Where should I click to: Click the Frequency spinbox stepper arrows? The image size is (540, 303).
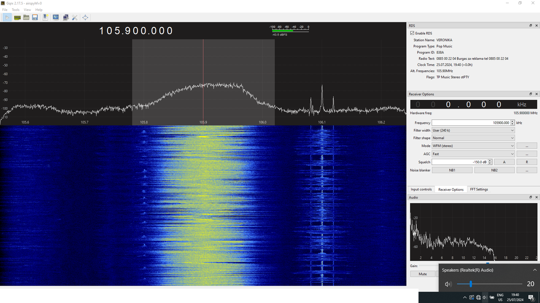513,123
